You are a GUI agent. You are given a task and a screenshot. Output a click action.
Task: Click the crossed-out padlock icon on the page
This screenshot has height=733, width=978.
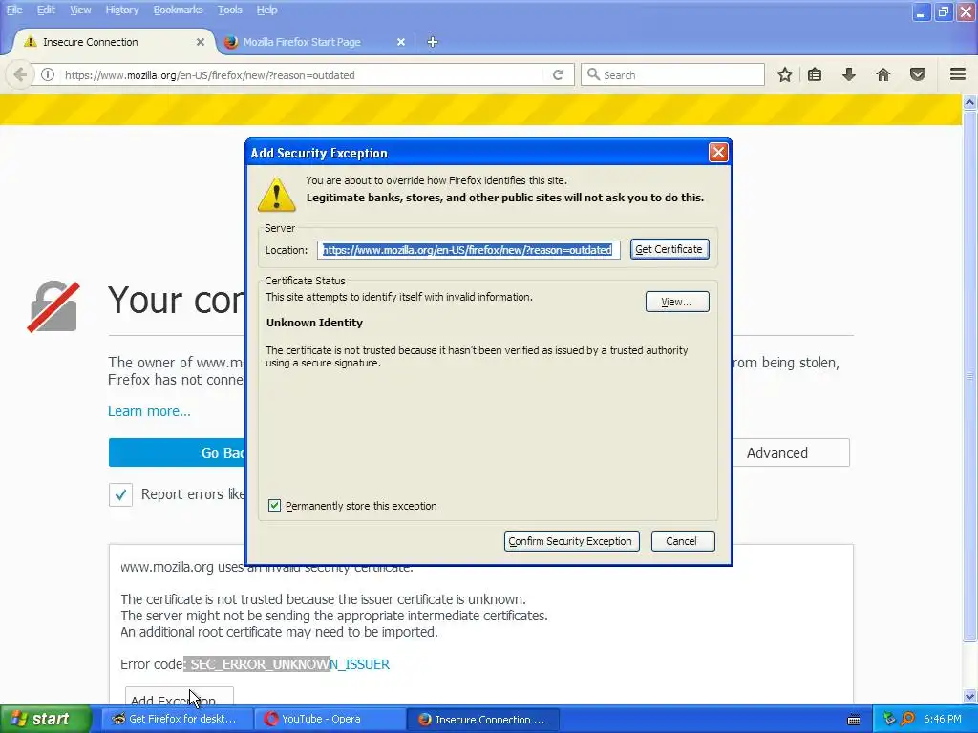[53, 306]
